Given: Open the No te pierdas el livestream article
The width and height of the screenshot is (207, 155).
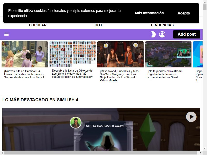Looking at the screenshot, I should (x=165, y=74).
